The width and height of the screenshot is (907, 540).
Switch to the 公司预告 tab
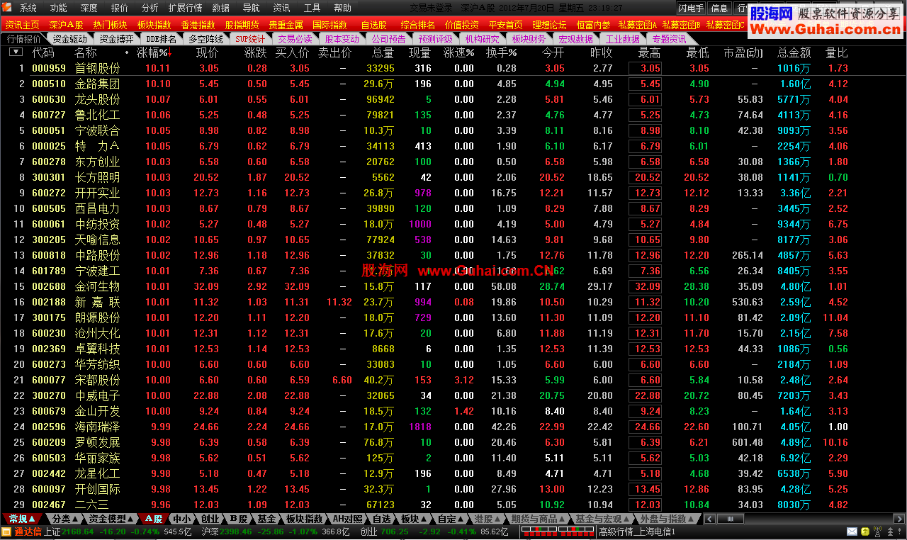(x=389, y=39)
